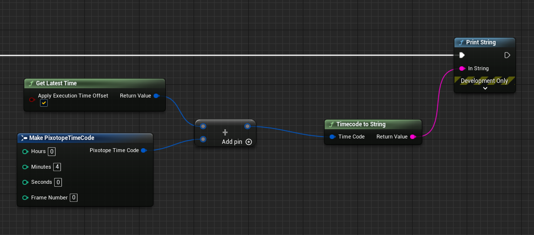Select the Make PixotopeTimeCode node title

(61, 138)
